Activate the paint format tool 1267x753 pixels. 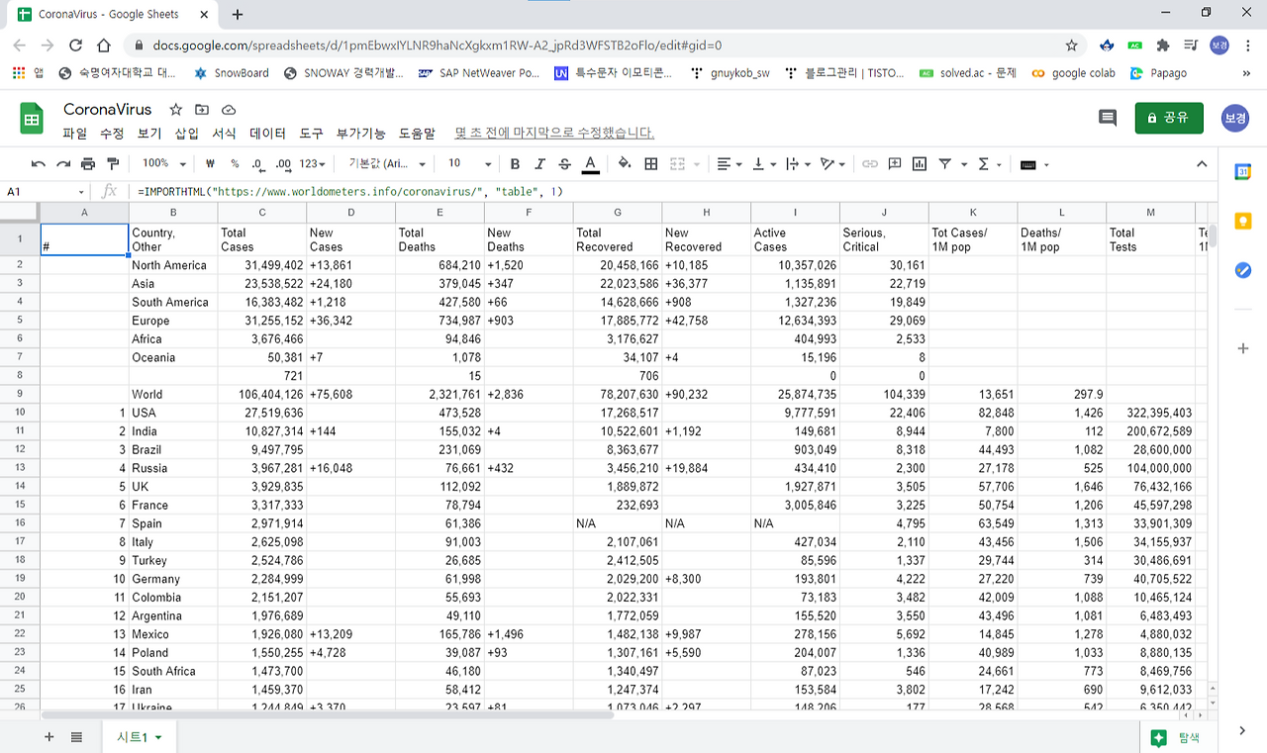click(112, 164)
